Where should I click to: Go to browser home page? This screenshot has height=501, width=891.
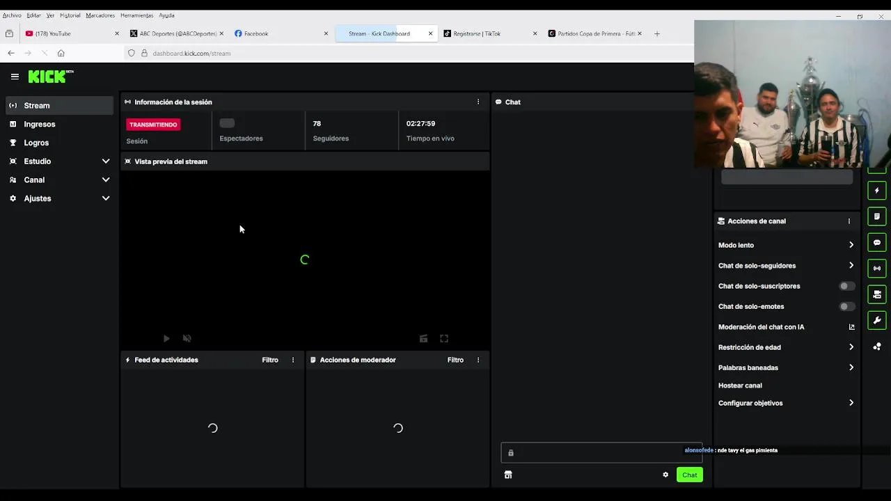coord(61,53)
